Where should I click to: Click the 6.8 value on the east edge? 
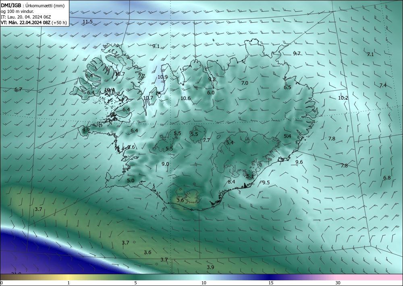(x=387, y=178)
